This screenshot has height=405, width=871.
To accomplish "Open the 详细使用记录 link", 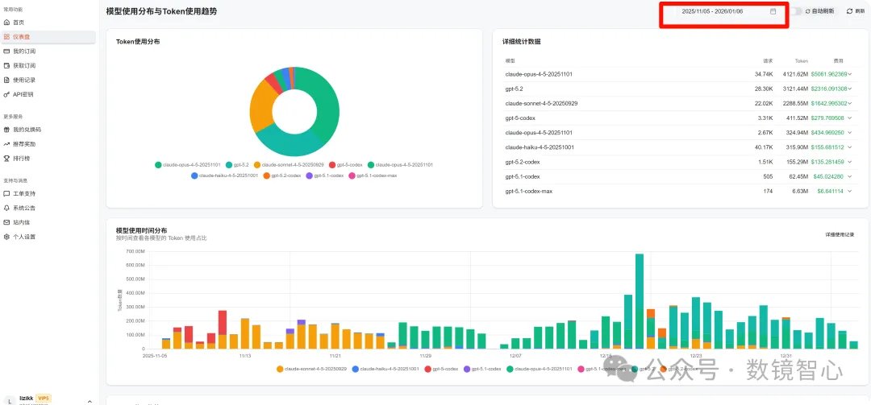I will (840, 234).
